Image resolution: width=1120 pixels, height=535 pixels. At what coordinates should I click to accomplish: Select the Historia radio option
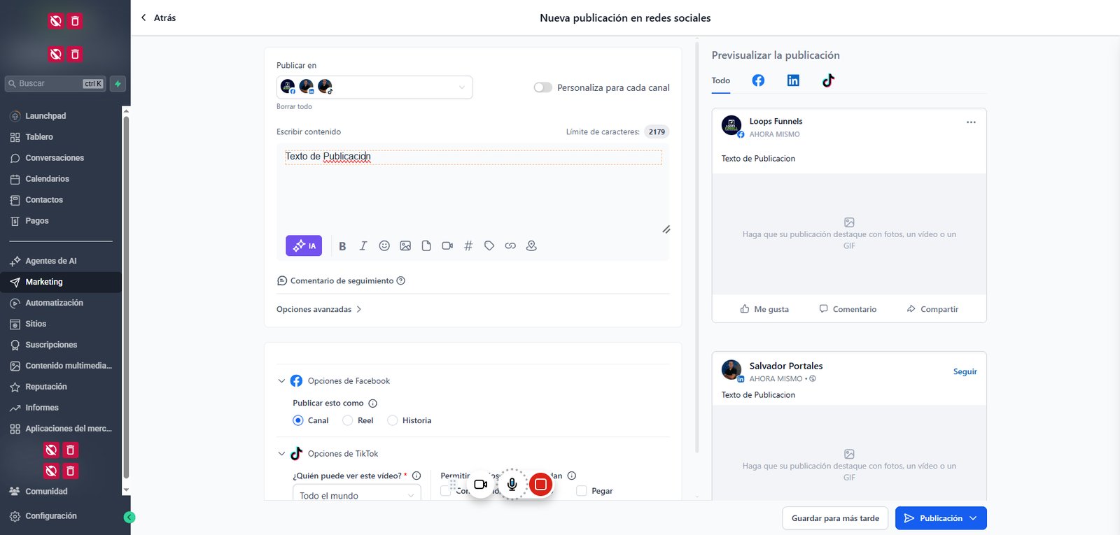point(392,420)
